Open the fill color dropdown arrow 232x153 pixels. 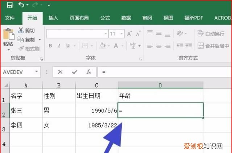[x=109, y=46]
